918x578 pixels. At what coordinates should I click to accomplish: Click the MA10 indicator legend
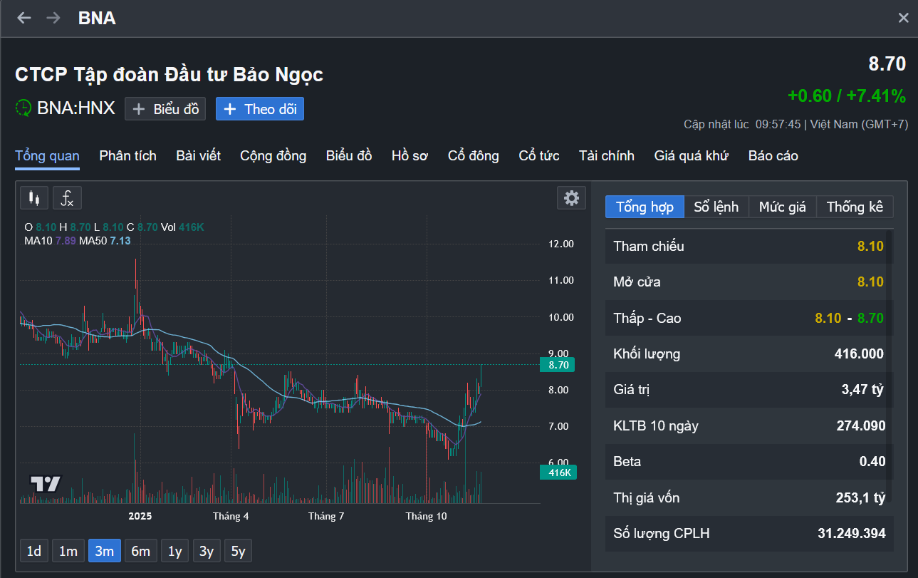click(50, 241)
